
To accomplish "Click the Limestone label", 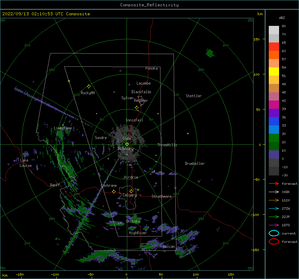I will coord(63,128).
